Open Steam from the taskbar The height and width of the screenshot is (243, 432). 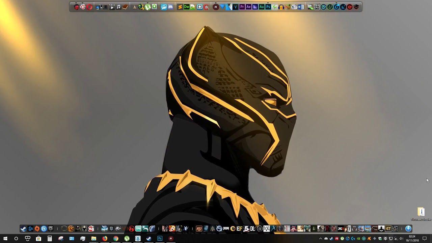pyautogui.click(x=148, y=239)
